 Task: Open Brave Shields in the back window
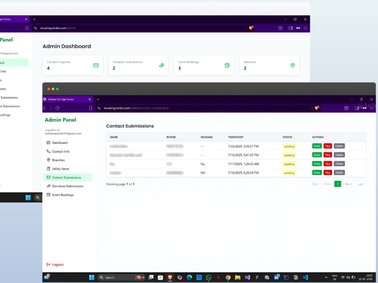tap(251, 28)
